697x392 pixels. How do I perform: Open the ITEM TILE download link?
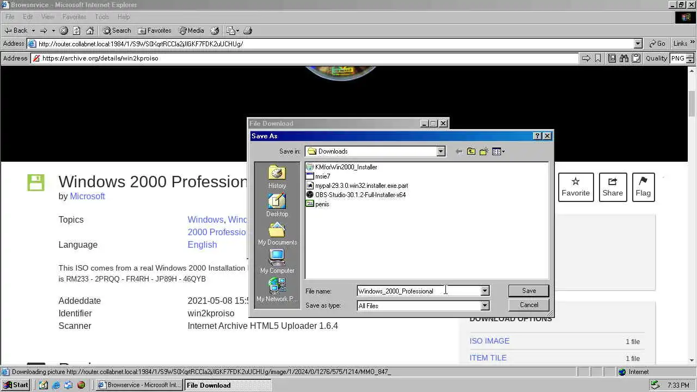click(488, 358)
